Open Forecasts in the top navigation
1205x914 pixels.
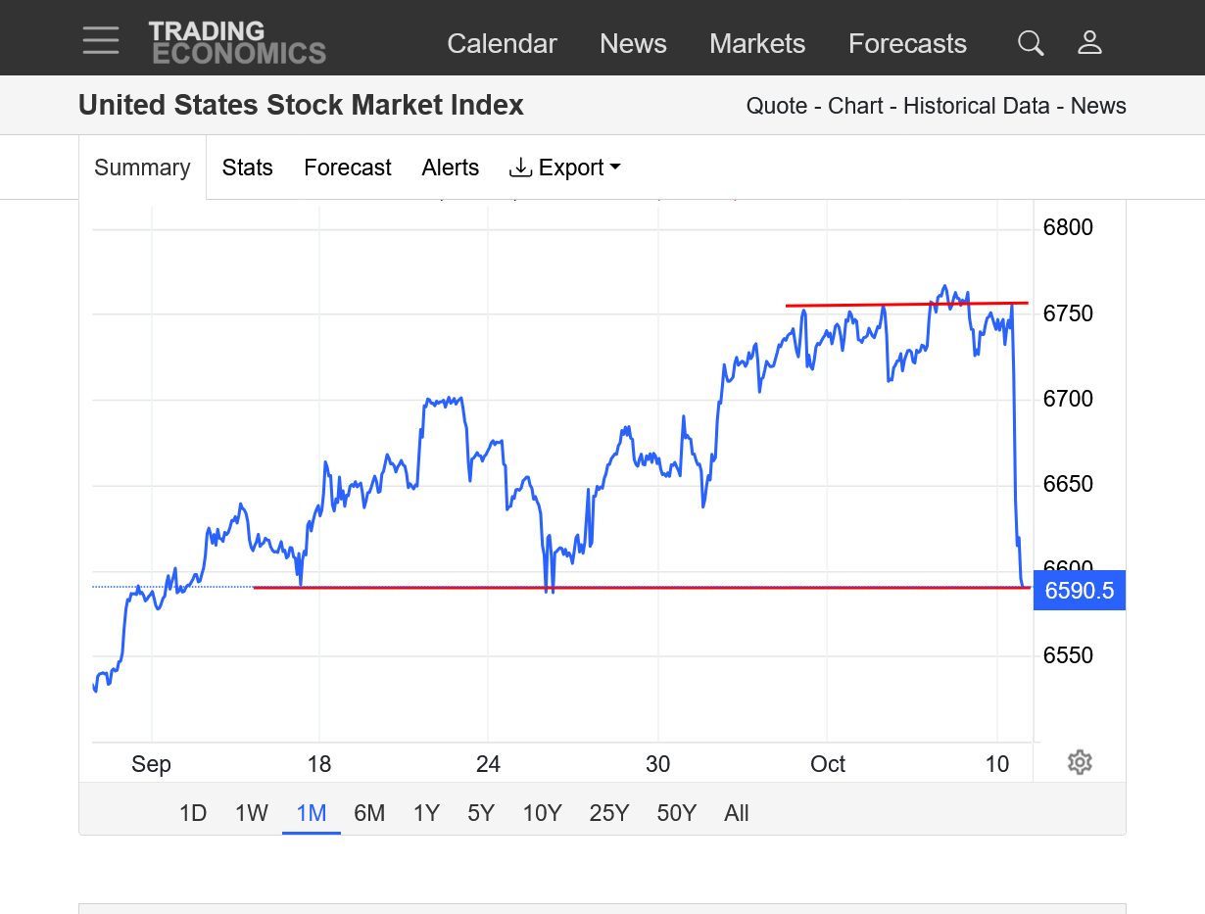point(907,44)
